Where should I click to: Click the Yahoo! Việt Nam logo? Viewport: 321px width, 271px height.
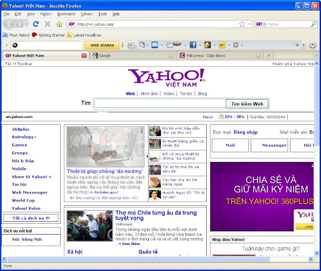point(167,78)
